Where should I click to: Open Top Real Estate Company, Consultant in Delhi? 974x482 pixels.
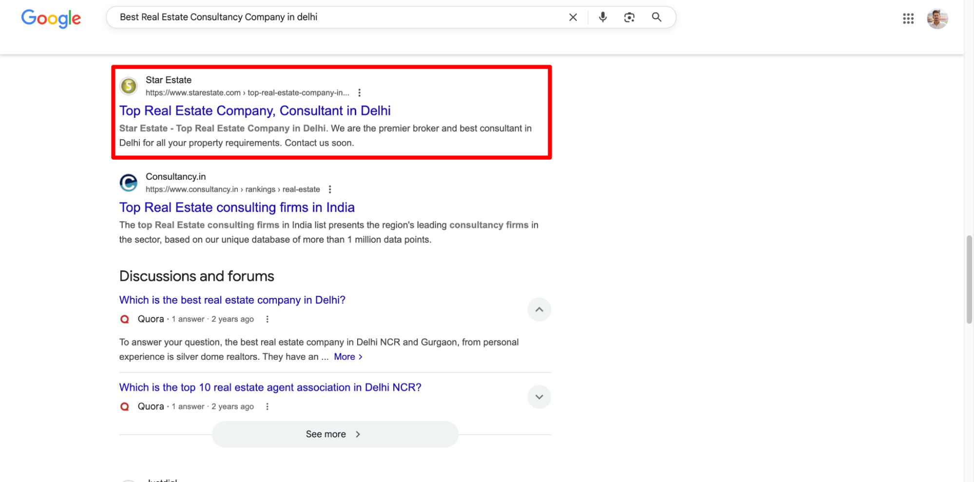[x=255, y=111]
